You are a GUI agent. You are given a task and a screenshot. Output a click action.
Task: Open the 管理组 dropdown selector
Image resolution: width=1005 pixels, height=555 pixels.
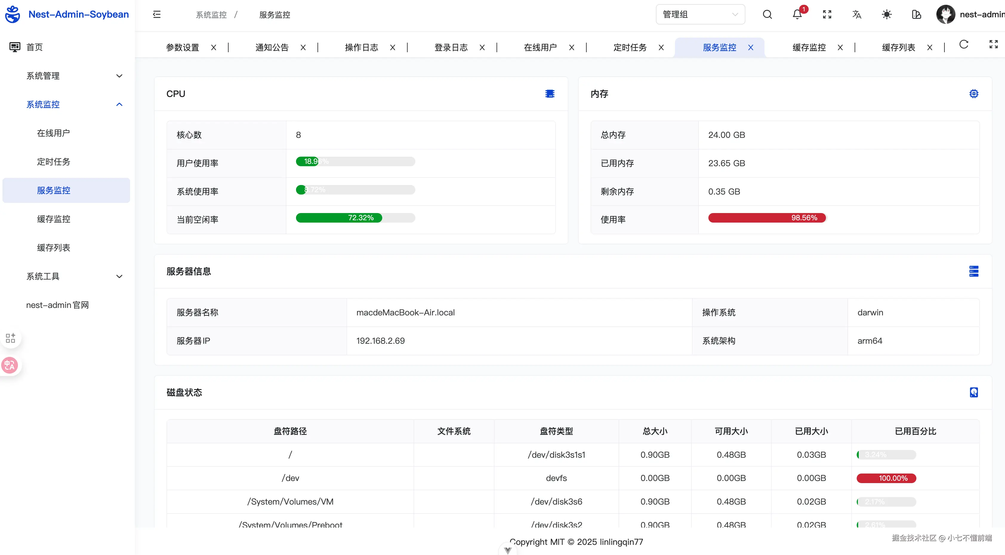coord(700,15)
